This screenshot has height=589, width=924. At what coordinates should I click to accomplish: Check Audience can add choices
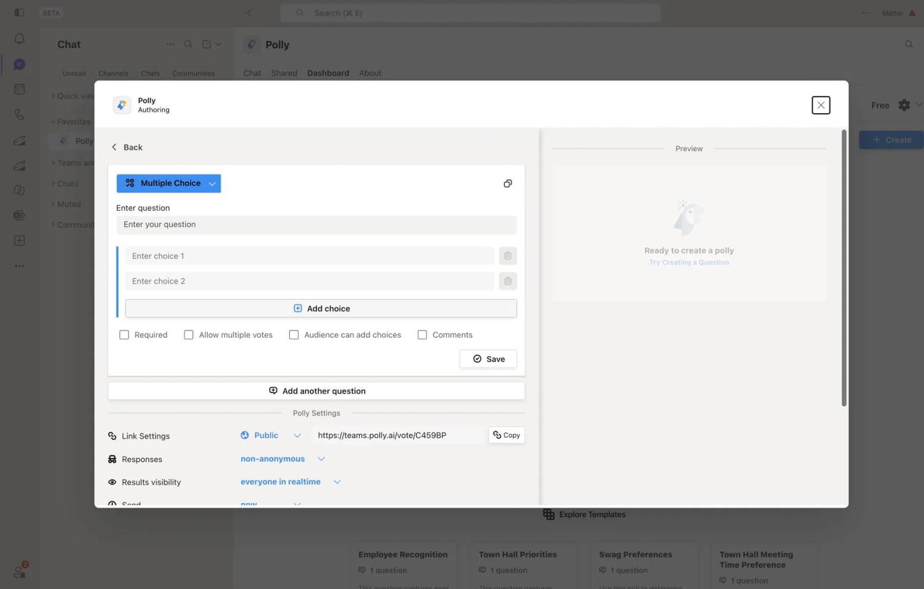(294, 335)
